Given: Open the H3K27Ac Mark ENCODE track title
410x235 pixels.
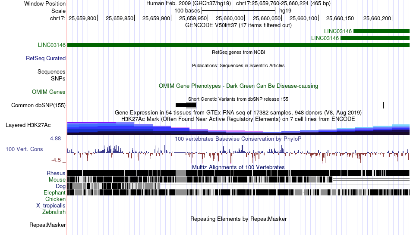Looking at the screenshot, I should pos(238,119).
